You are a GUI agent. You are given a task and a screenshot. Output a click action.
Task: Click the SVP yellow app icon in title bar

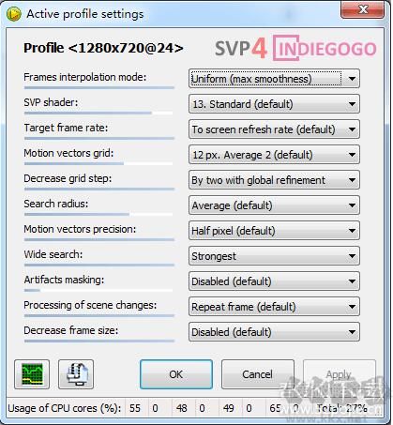click(14, 14)
